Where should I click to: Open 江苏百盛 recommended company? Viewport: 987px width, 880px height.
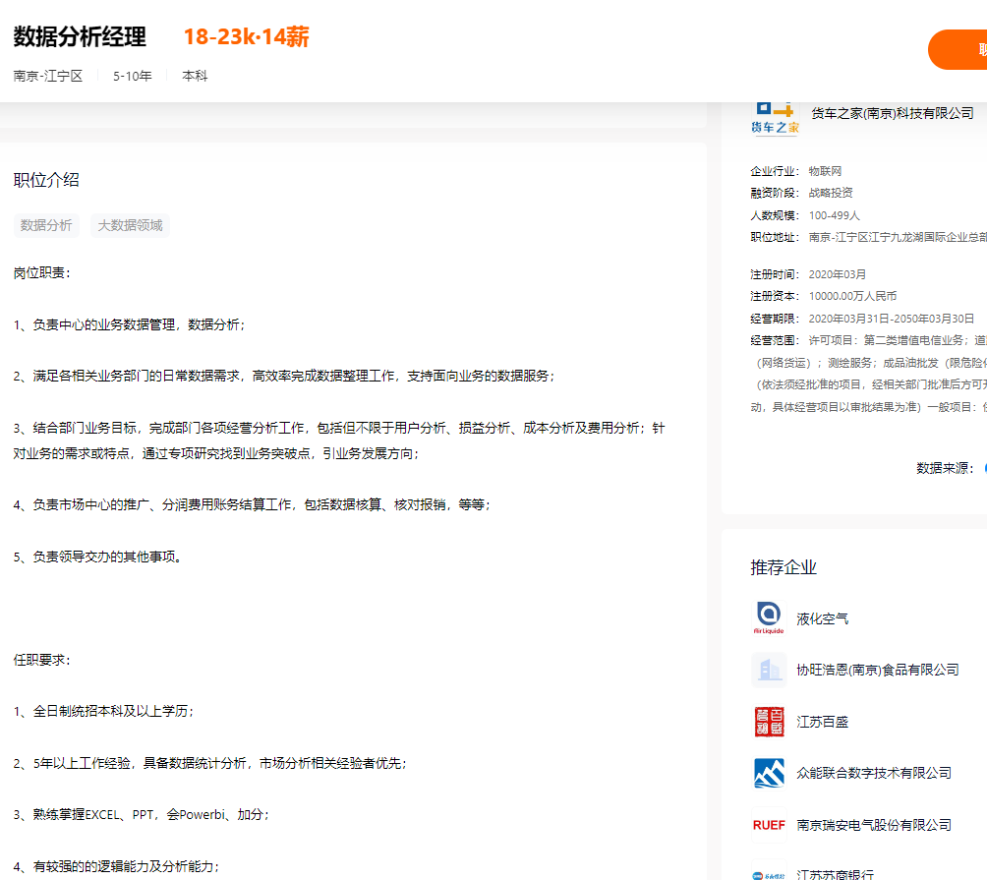[x=822, y=722]
